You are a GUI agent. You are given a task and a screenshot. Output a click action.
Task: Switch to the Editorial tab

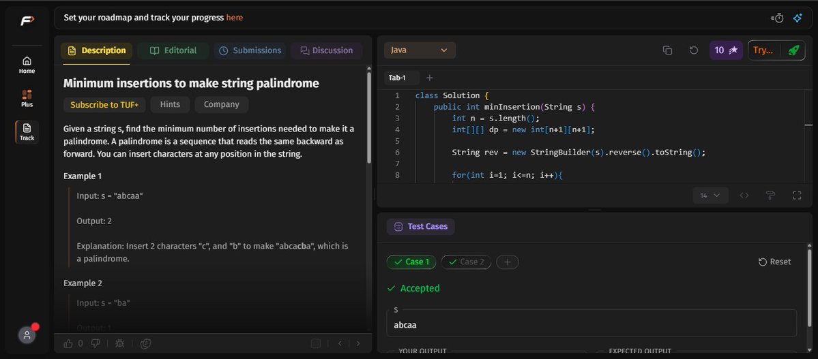tap(173, 50)
